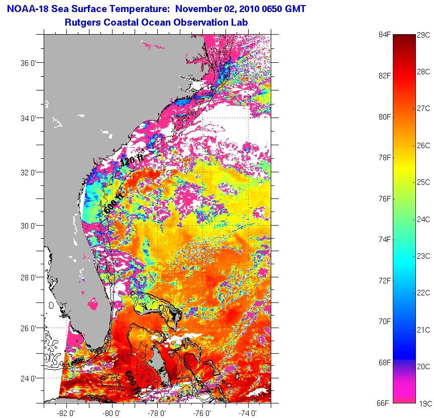Click the '74F' colorbar label
The image size is (434, 418).
[x=385, y=240]
